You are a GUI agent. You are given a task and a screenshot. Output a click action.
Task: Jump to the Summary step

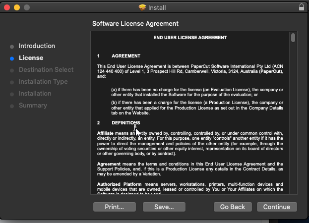(x=33, y=106)
